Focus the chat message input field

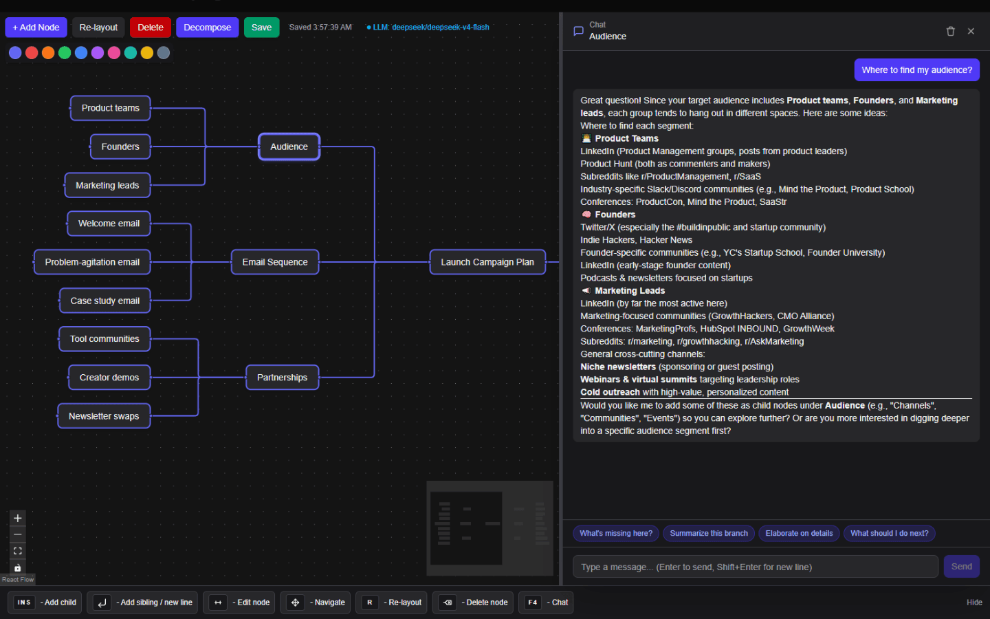click(756, 567)
